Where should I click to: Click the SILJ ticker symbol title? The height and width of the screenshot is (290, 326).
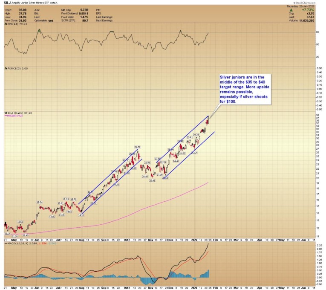point(8,3)
